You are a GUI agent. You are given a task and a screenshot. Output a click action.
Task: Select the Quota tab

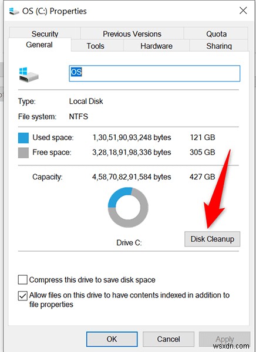pos(216,33)
